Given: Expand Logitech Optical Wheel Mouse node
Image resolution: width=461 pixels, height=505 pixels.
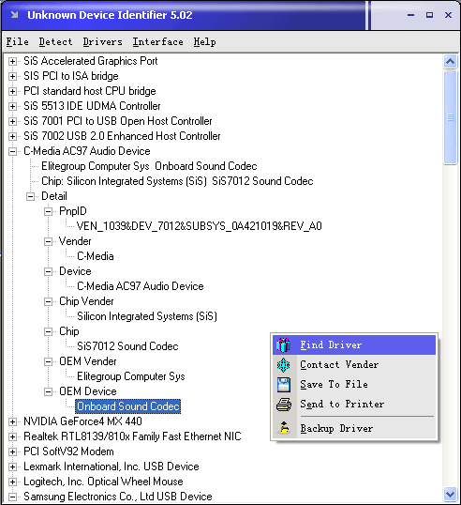Looking at the screenshot, I should pos(12,482).
